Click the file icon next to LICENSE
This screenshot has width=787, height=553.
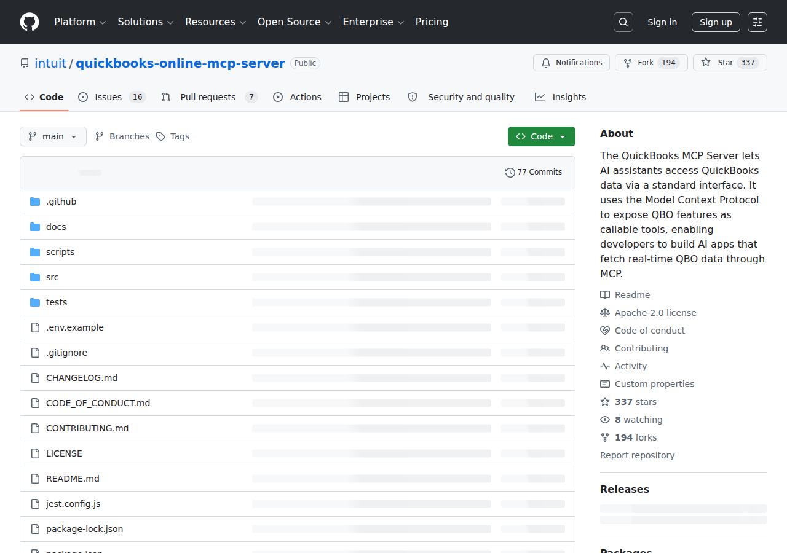coord(35,453)
